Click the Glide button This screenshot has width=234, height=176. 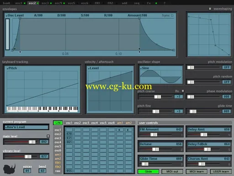point(148,171)
